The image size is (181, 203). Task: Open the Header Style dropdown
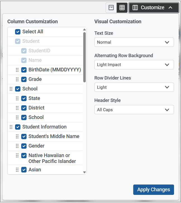pyautogui.click(x=134, y=110)
